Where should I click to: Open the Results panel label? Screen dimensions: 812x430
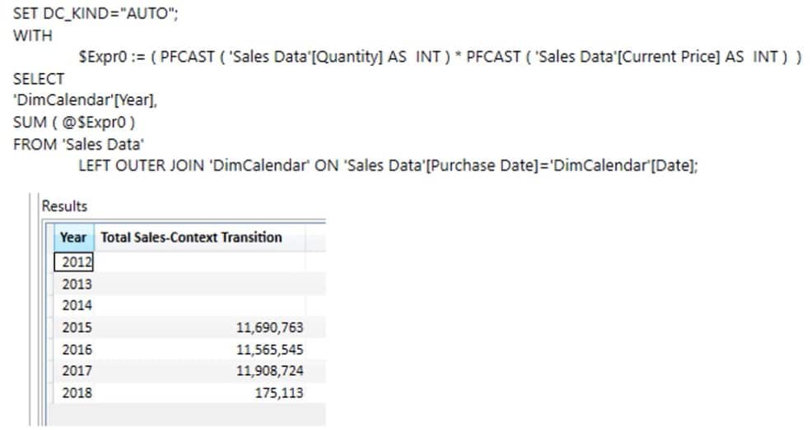(64, 206)
